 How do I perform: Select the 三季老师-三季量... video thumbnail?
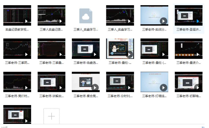(51, 49)
